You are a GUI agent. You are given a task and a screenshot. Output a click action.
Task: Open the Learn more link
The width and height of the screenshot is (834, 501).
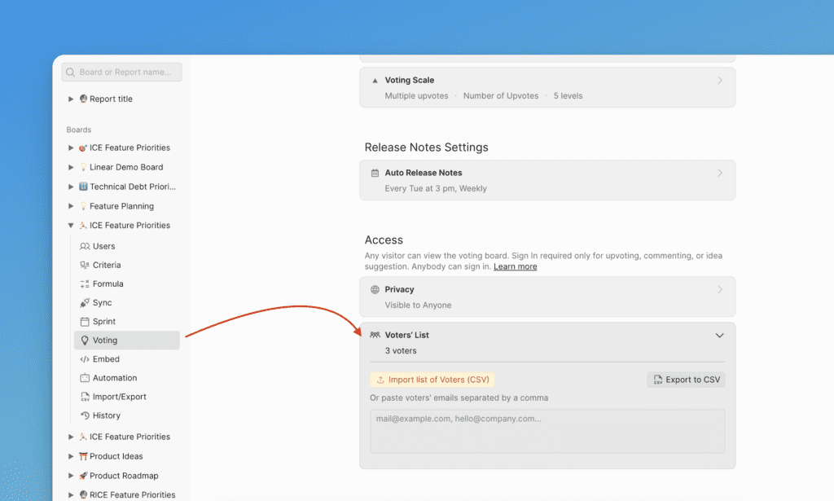[515, 266]
